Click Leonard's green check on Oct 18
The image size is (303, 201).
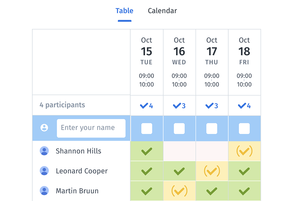click(244, 171)
